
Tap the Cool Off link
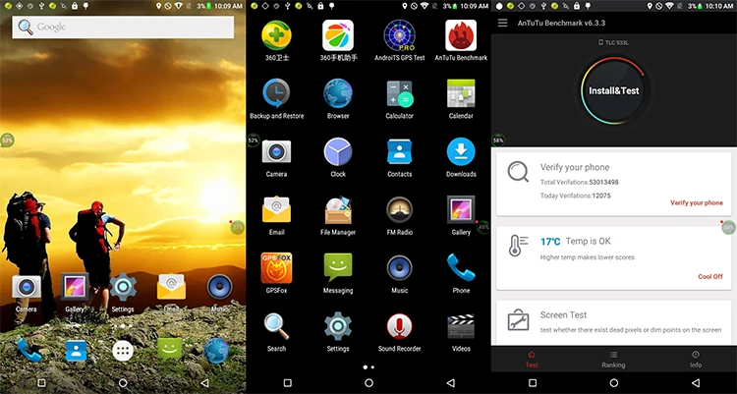coord(710,276)
